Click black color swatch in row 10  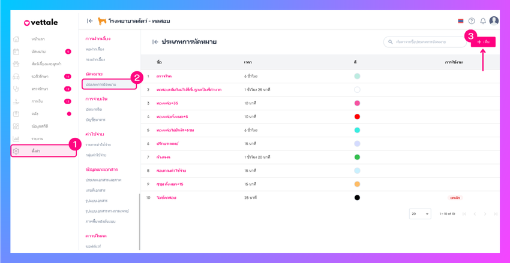(x=357, y=198)
